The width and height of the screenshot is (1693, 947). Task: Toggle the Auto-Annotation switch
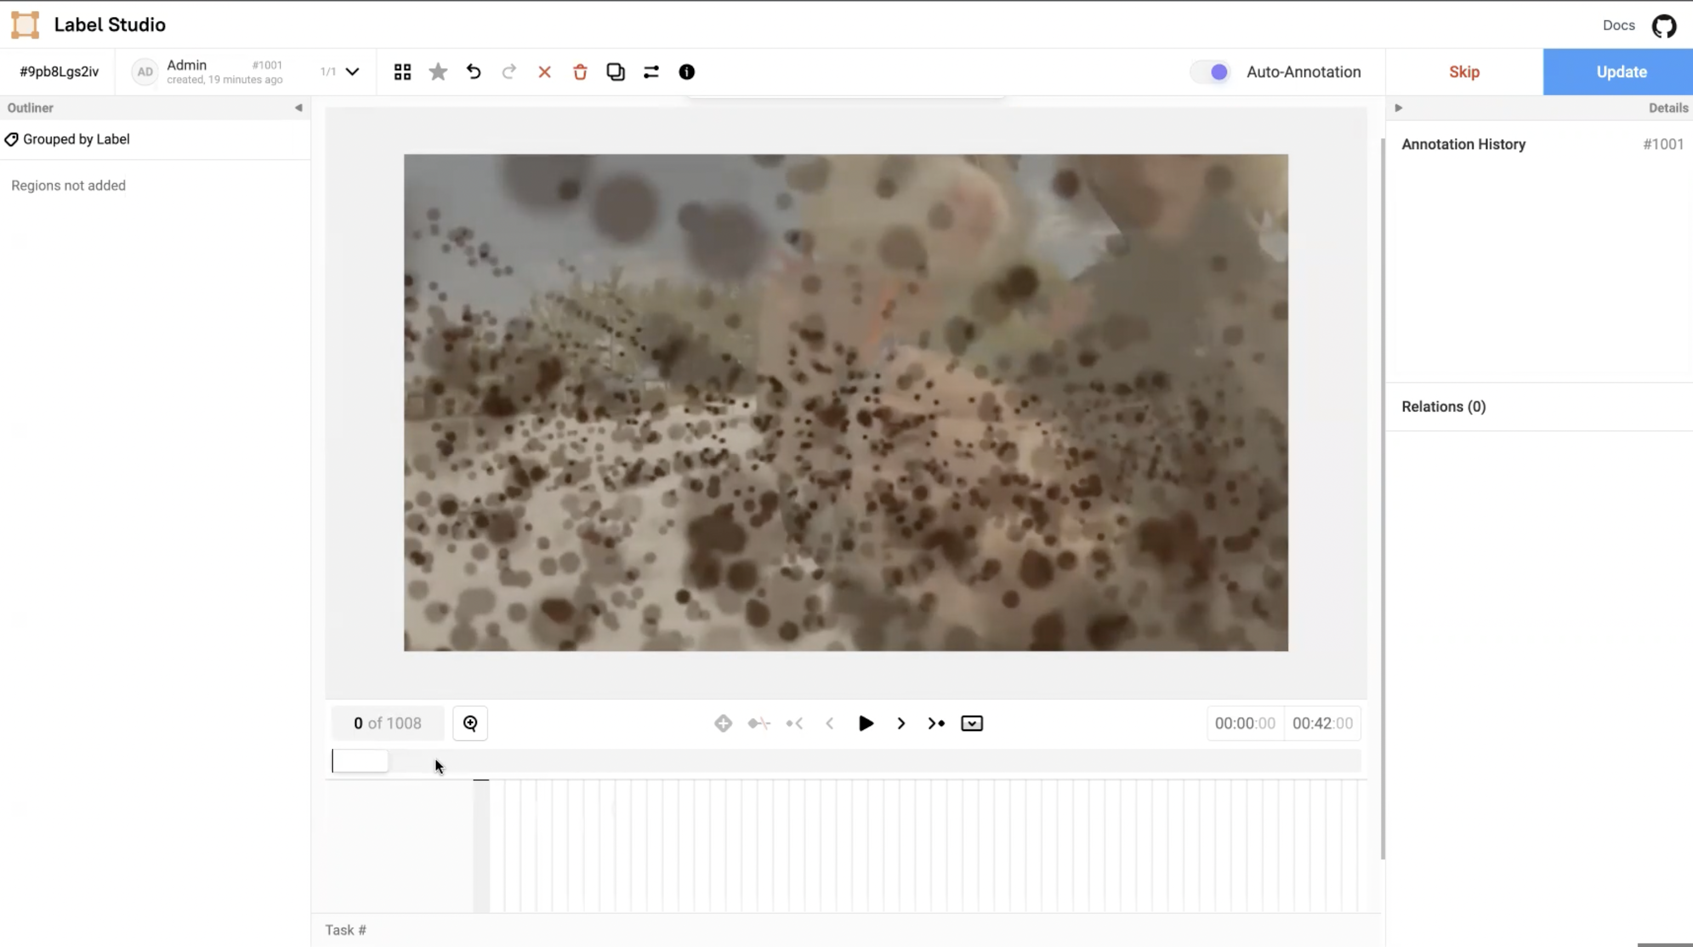click(x=1211, y=72)
